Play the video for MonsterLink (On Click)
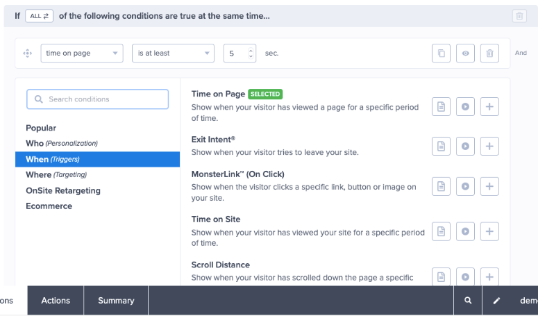Image resolution: width=538 pixels, height=316 pixels. click(x=466, y=186)
